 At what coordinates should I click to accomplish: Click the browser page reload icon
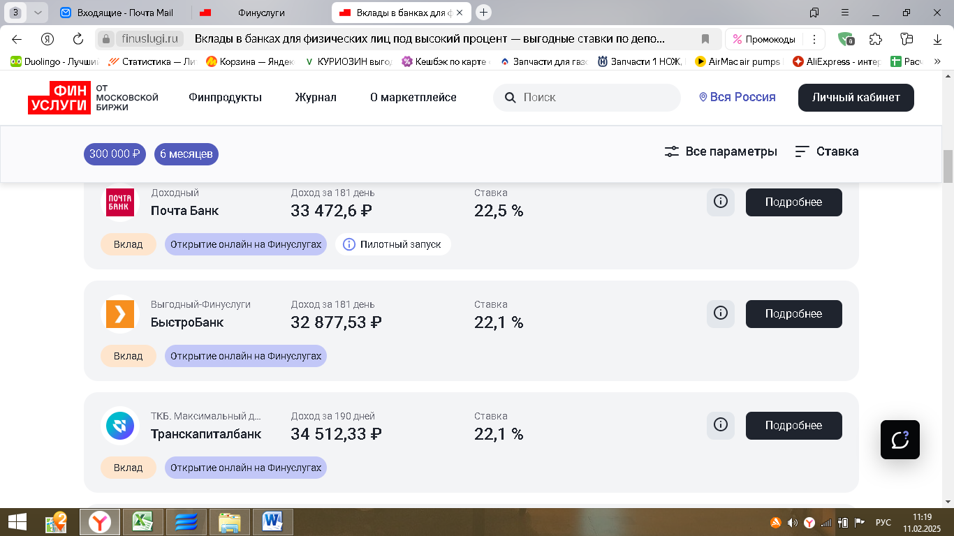78,39
